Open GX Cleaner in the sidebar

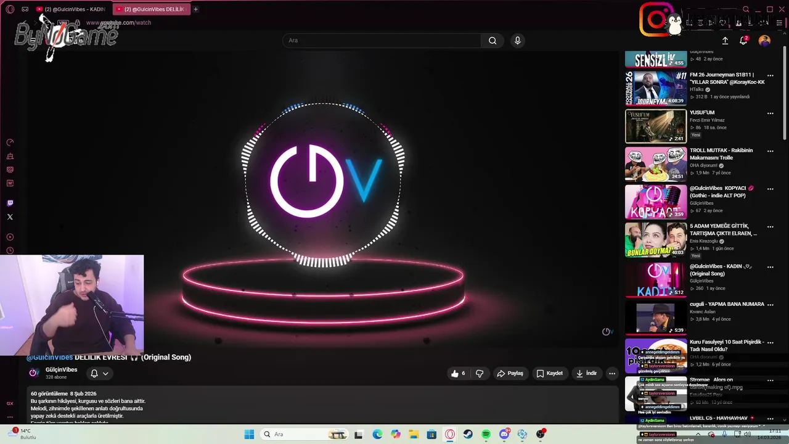click(x=10, y=156)
